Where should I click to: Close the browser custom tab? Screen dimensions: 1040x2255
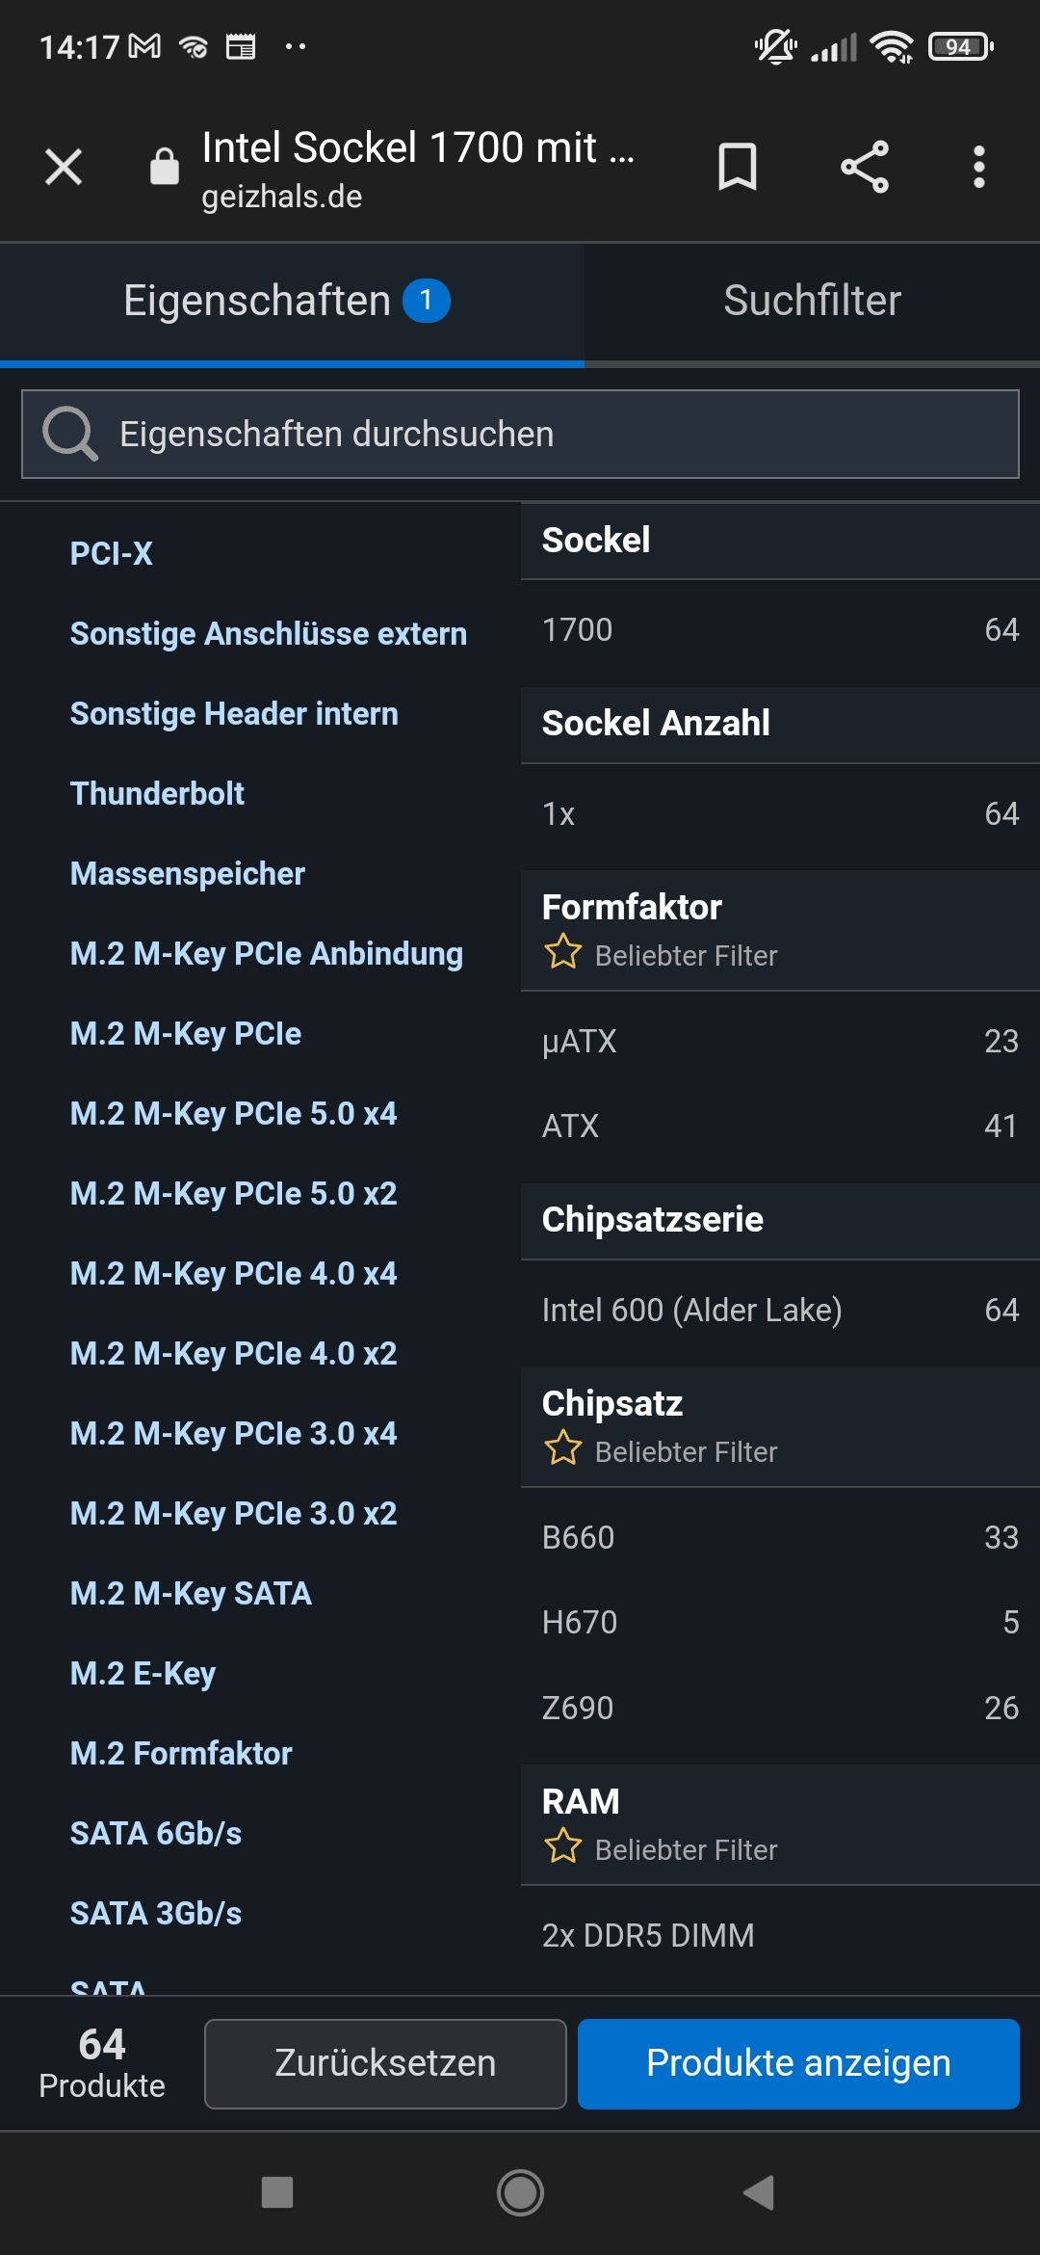coord(64,168)
